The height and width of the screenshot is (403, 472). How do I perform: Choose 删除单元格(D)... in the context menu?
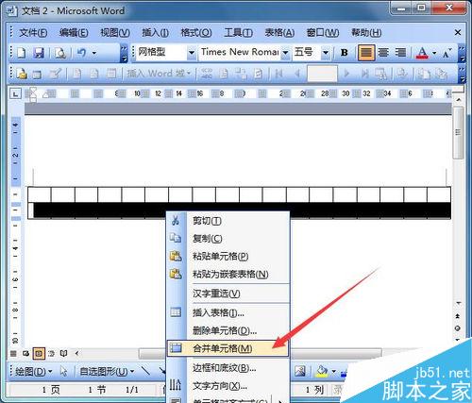pyautogui.click(x=228, y=330)
